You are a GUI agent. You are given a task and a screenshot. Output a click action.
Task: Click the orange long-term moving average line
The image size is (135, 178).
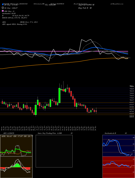point(64,63)
